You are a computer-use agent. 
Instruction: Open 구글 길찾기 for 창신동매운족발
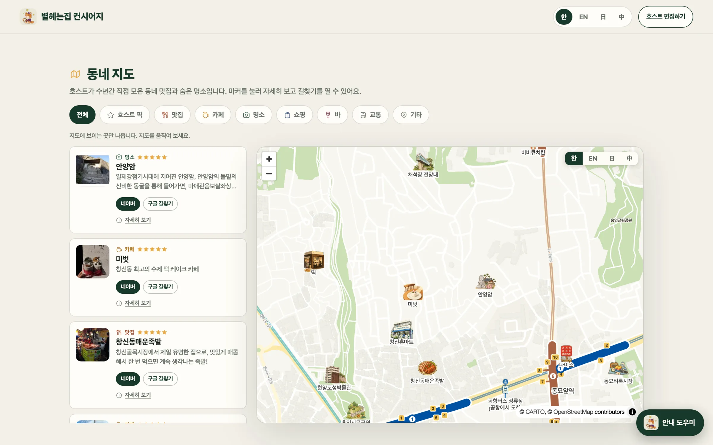click(160, 379)
